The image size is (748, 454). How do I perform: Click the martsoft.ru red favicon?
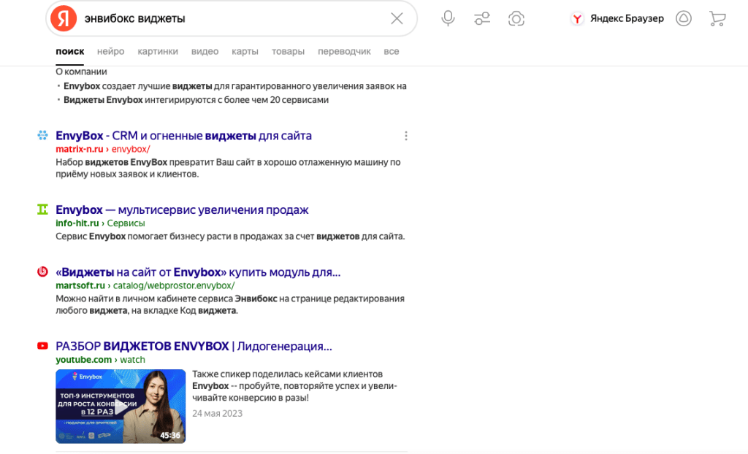pyautogui.click(x=42, y=272)
